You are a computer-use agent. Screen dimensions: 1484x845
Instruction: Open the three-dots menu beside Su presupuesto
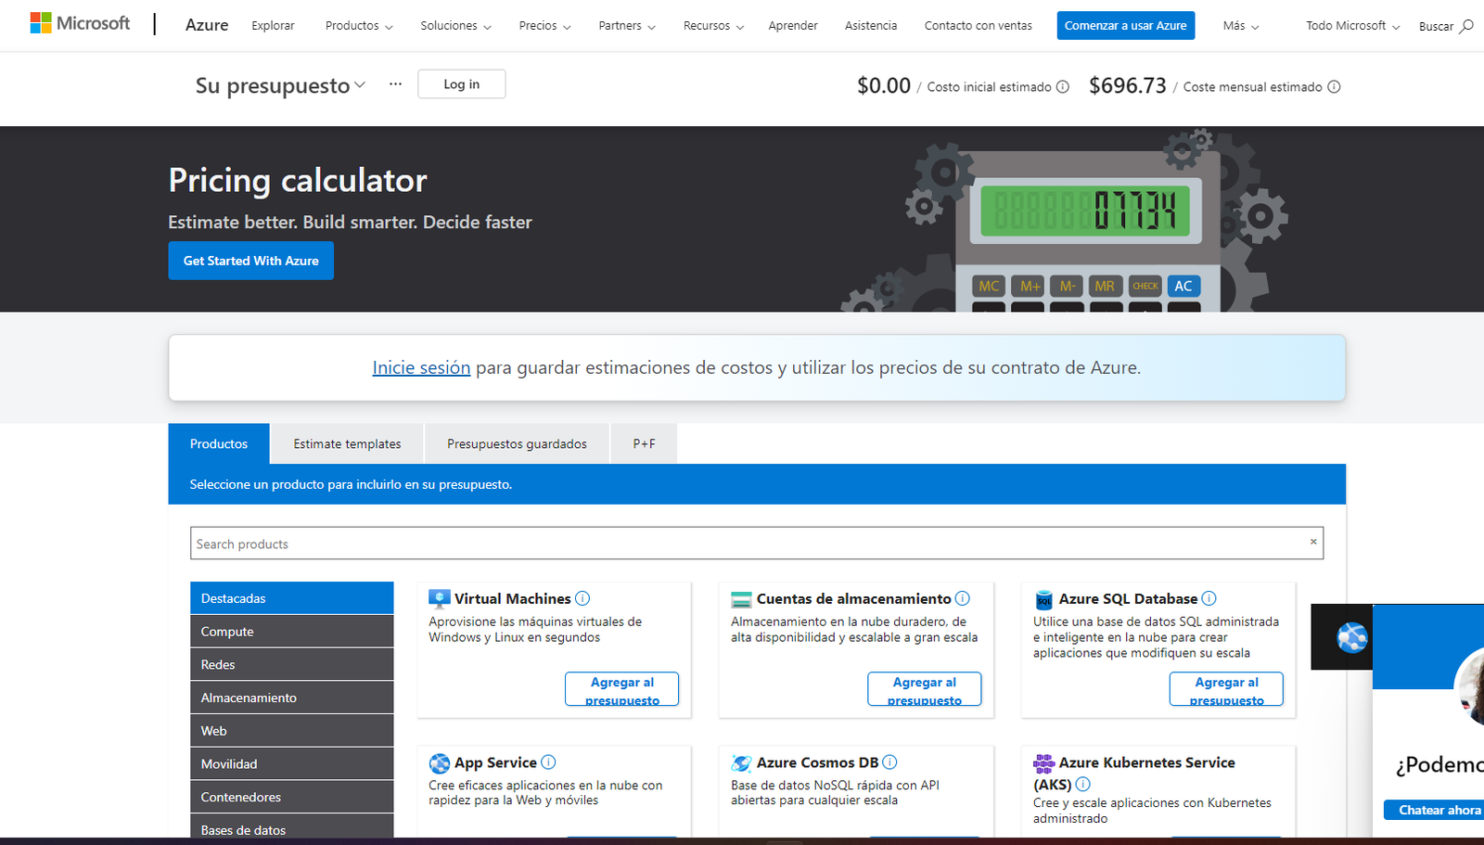(395, 84)
